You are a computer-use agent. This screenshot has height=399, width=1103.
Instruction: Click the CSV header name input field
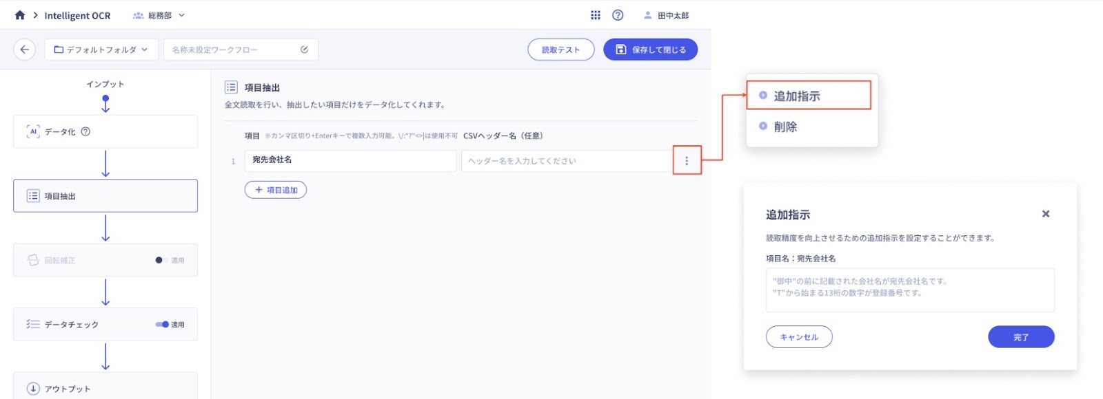[565, 161]
